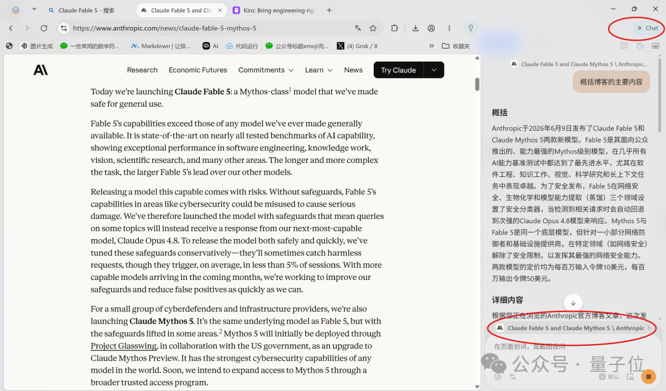This screenshot has width=666, height=391.
Task: Reload the current page
Action: pyautogui.click(x=44, y=28)
